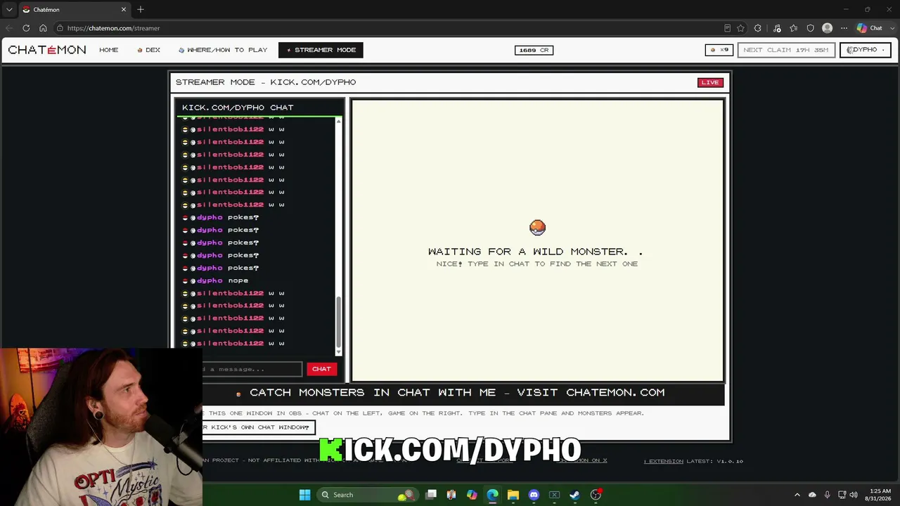
Task: Open the browser Settings and more menu
Action: tap(844, 28)
